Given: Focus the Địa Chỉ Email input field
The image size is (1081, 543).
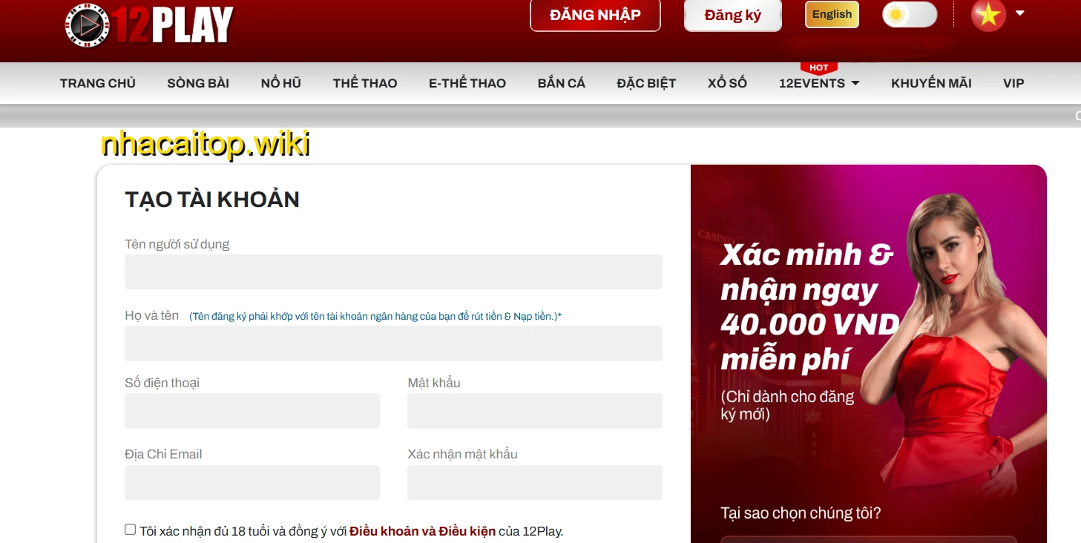Looking at the screenshot, I should pyautogui.click(x=252, y=482).
